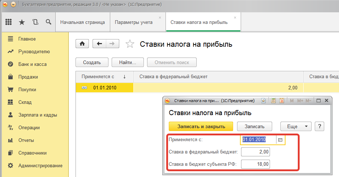Open Администрирование section in sidebar
Viewport: 339px width, 177px height.
tap(40, 166)
